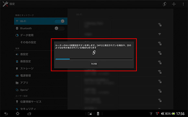Viewport: 188px width, 117px height.
Task: Click the battery icon beside 電源管理
Action: (17, 76)
